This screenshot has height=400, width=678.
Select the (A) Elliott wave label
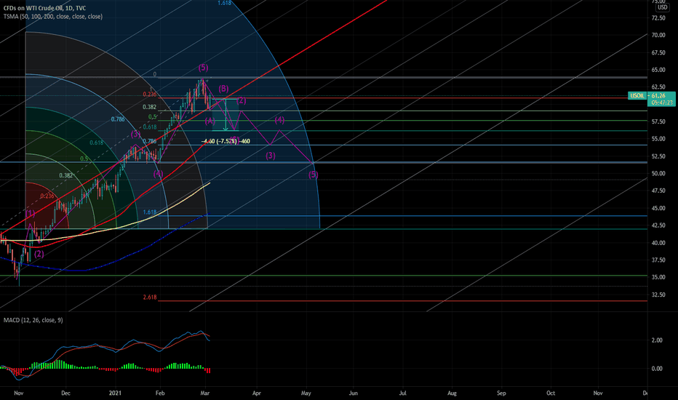click(x=210, y=121)
